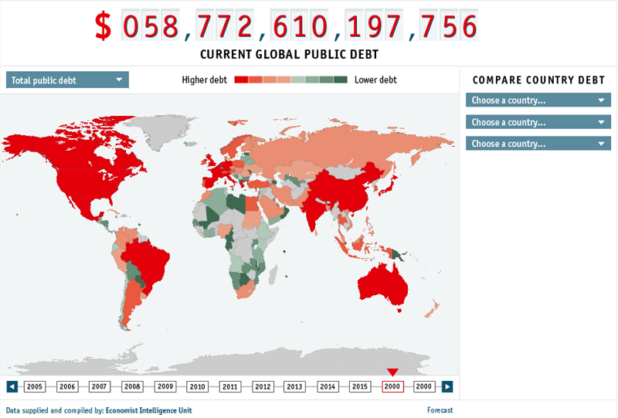Select Madagascar on the map
Image resolution: width=618 pixels, height=418 pixels.
[x=273, y=275]
